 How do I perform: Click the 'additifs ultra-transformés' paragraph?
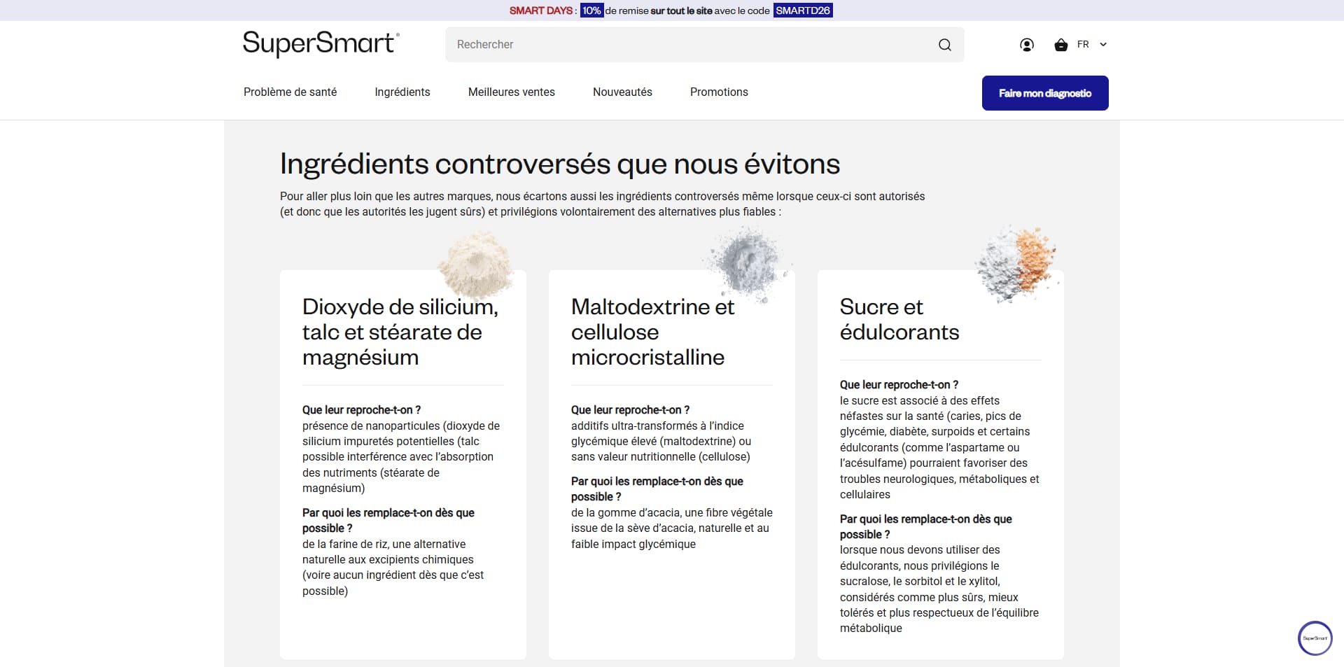click(661, 441)
